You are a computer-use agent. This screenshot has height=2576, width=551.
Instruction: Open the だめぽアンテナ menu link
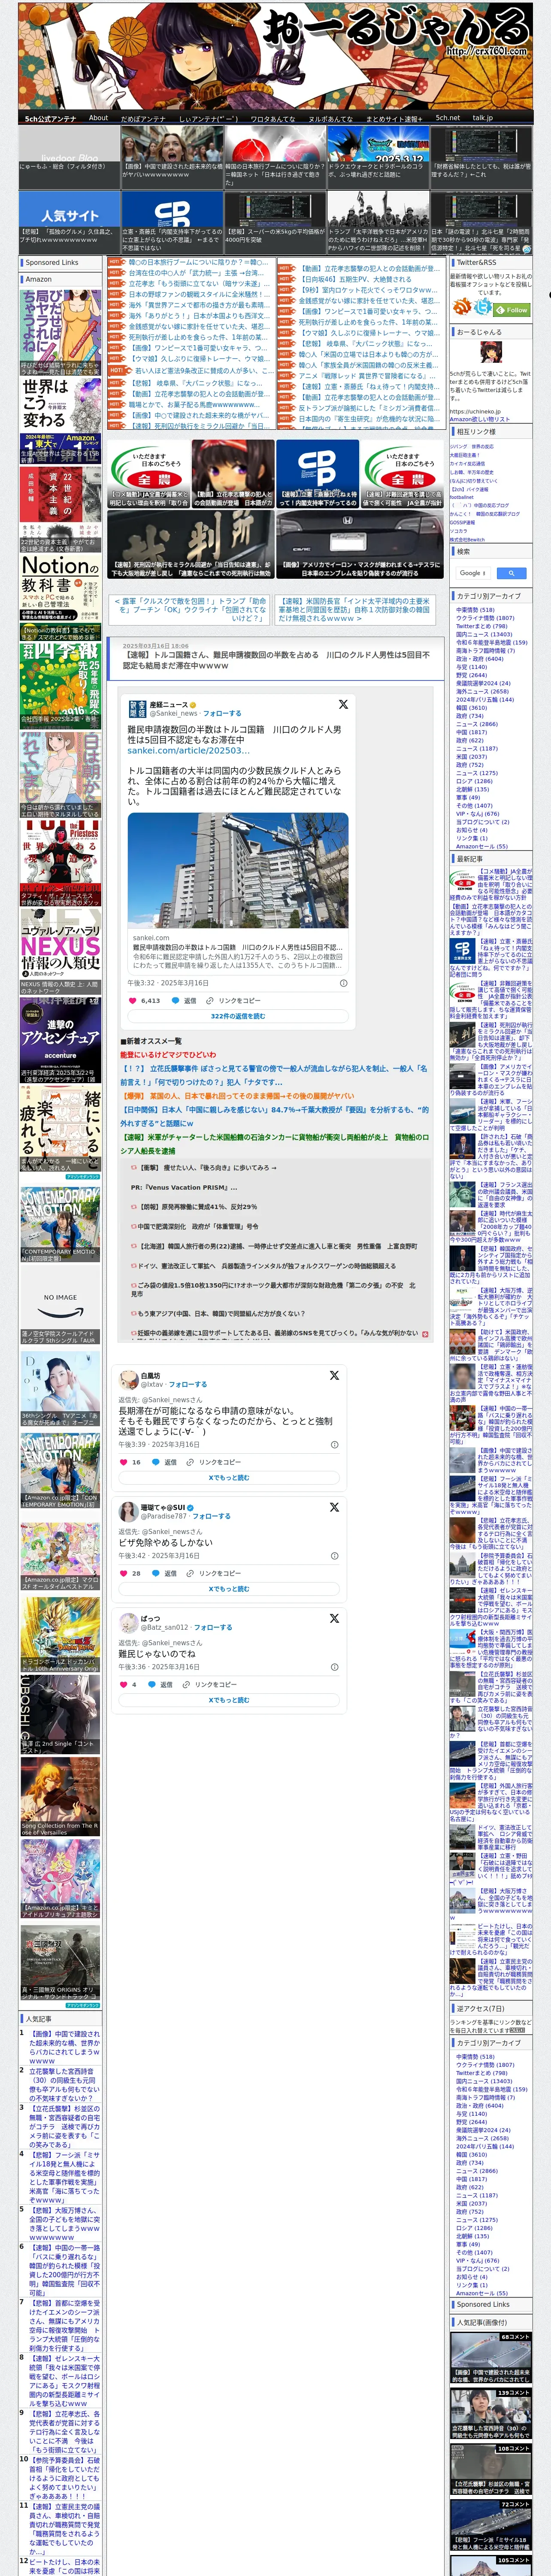click(x=143, y=118)
